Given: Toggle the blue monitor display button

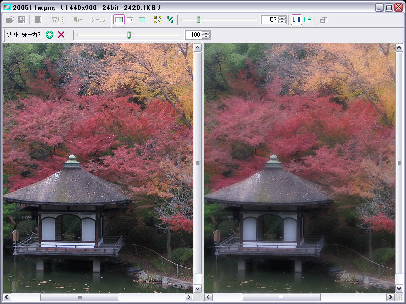Looking at the screenshot, I should 296,20.
